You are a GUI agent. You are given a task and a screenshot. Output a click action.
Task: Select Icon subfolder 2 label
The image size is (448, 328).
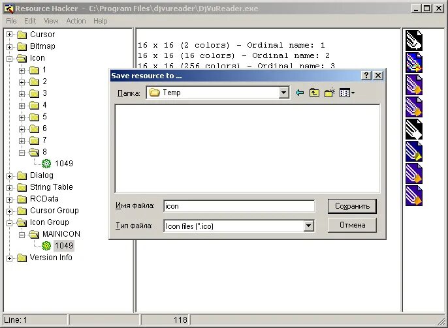44,82
